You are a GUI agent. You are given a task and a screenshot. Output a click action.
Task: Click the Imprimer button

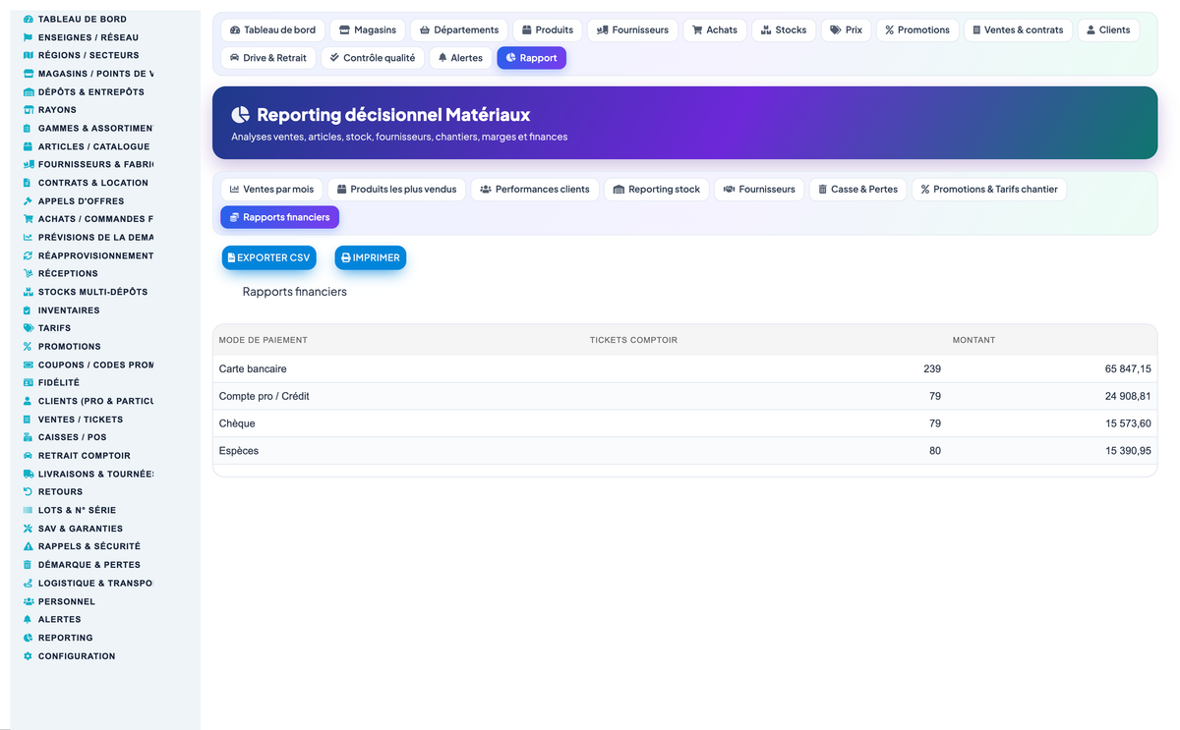point(371,257)
